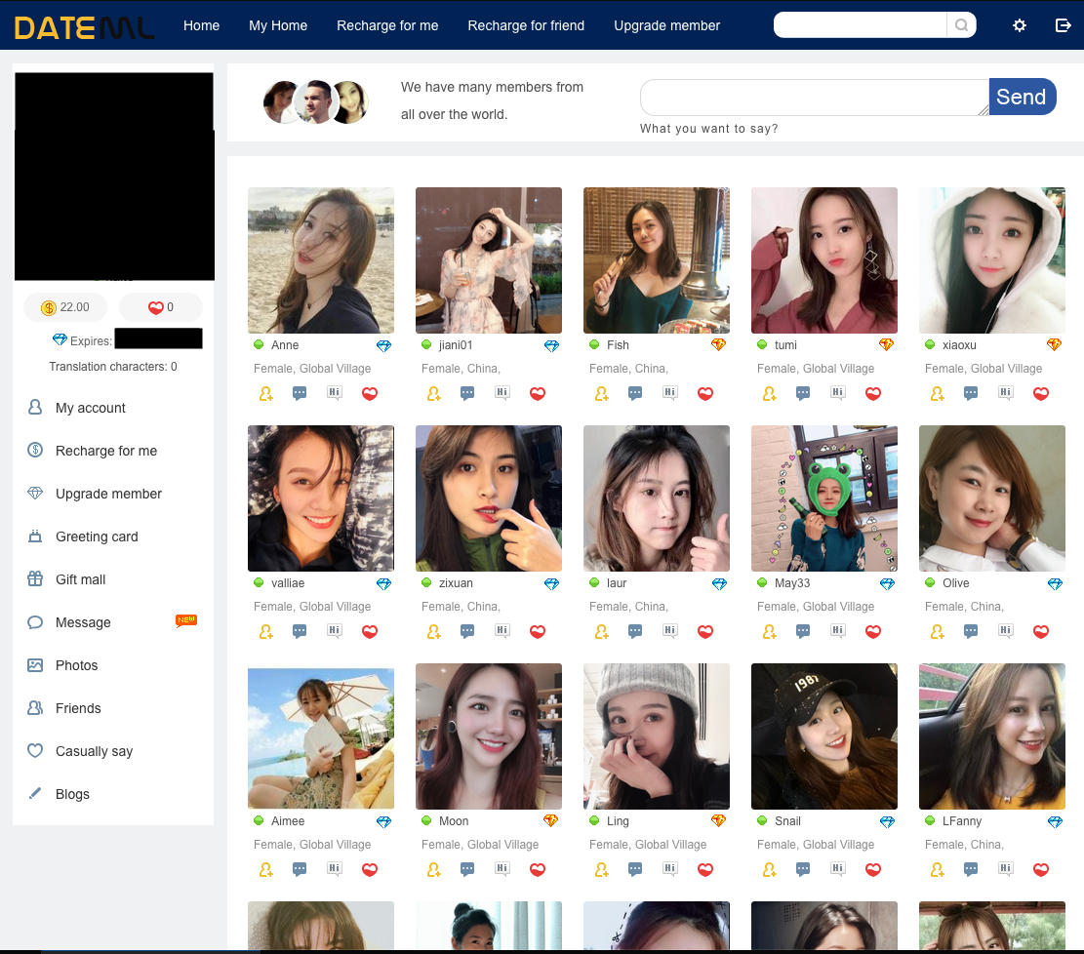1084x954 pixels.
Task: Click the settings gear icon in header
Action: tap(1019, 25)
